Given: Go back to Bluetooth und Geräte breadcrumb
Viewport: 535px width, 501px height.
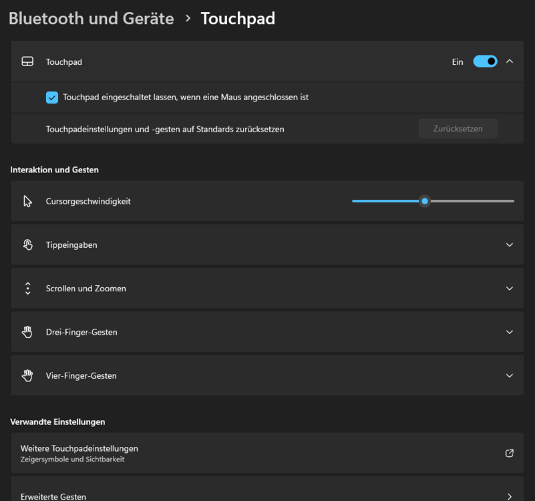Looking at the screenshot, I should click(x=92, y=19).
